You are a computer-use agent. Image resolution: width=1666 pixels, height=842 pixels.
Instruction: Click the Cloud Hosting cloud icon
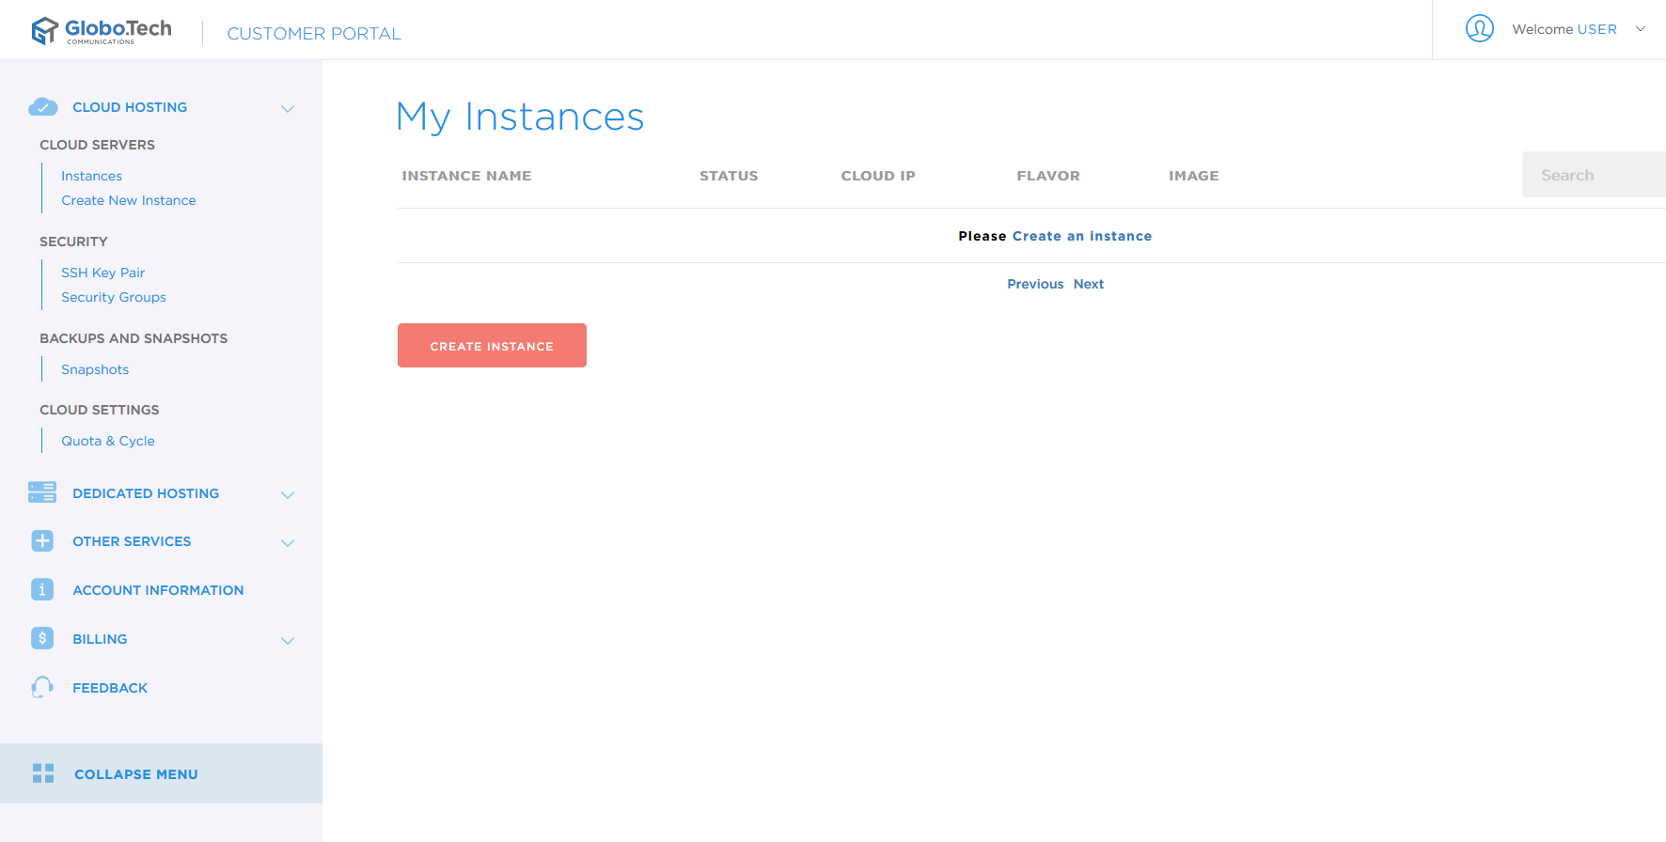(43, 107)
